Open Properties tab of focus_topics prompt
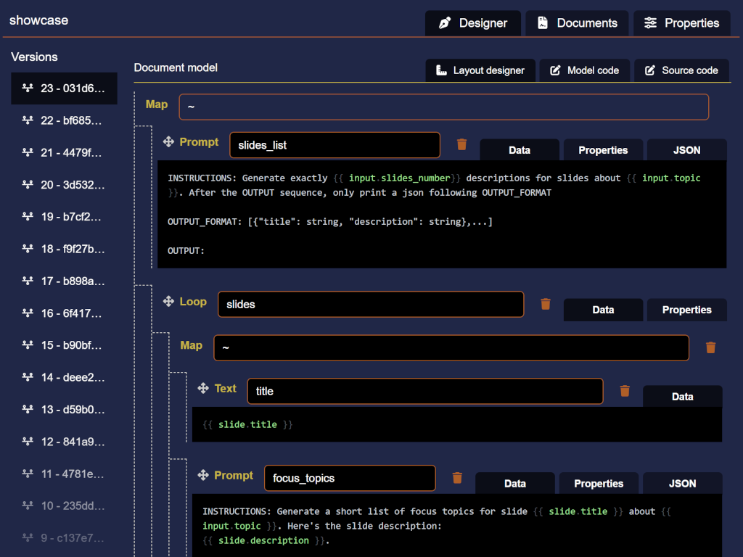Viewport: 743px width, 557px height. coord(599,484)
